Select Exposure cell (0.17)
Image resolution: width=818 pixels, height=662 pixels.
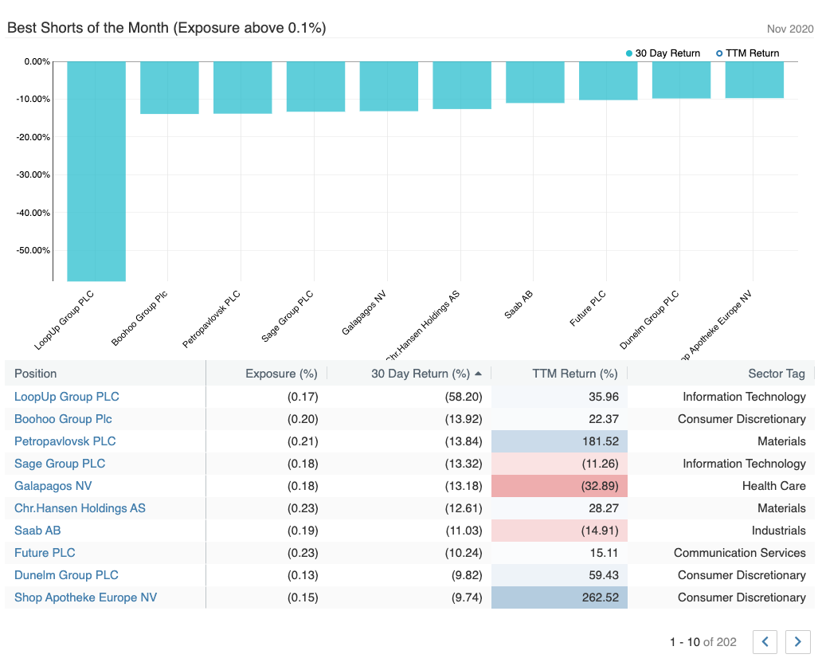266,397
